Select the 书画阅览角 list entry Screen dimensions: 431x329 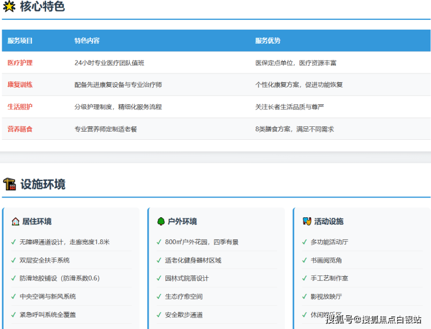pos(326,260)
